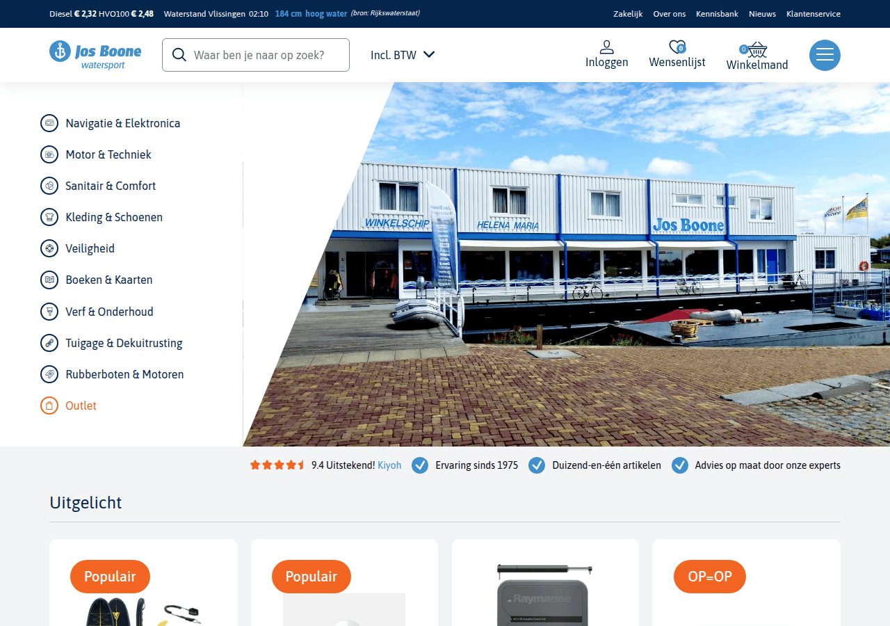Click the Motor & Techniek category icon
This screenshot has height=626, width=890.
49,154
